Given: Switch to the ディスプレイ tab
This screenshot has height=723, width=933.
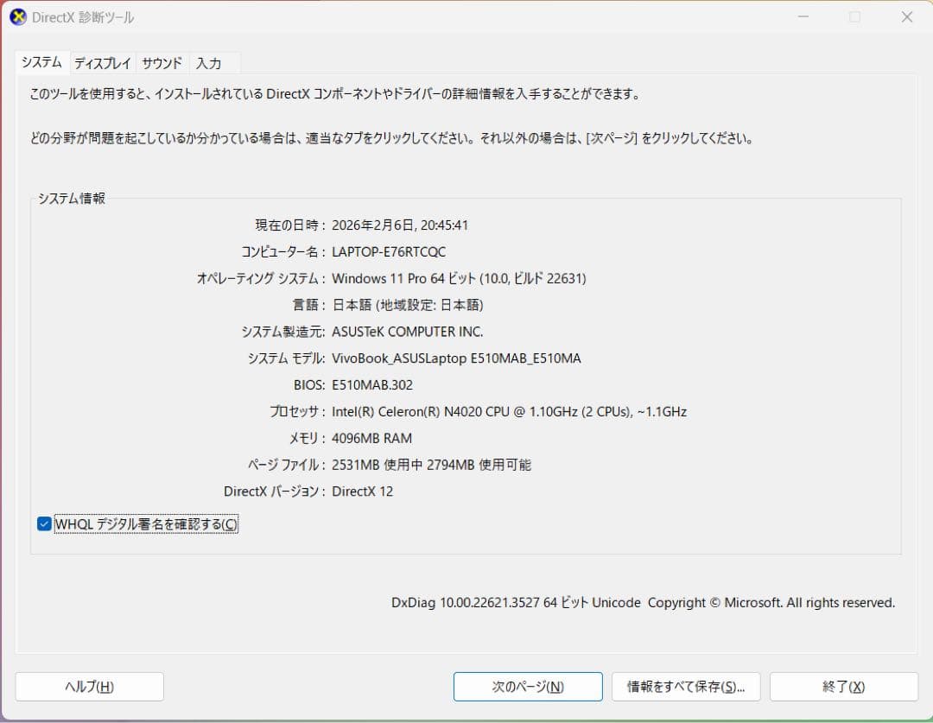Looking at the screenshot, I should point(102,62).
